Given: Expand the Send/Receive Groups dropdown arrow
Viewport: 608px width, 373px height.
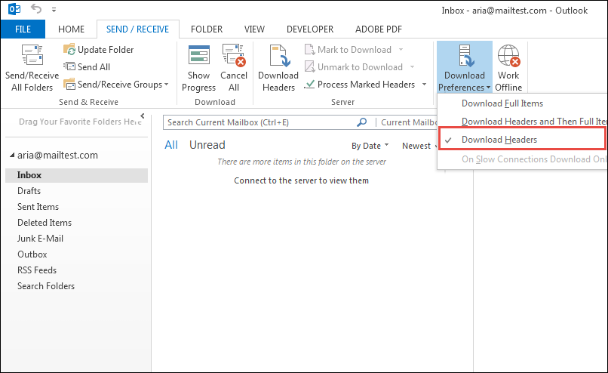Looking at the screenshot, I should tap(167, 85).
